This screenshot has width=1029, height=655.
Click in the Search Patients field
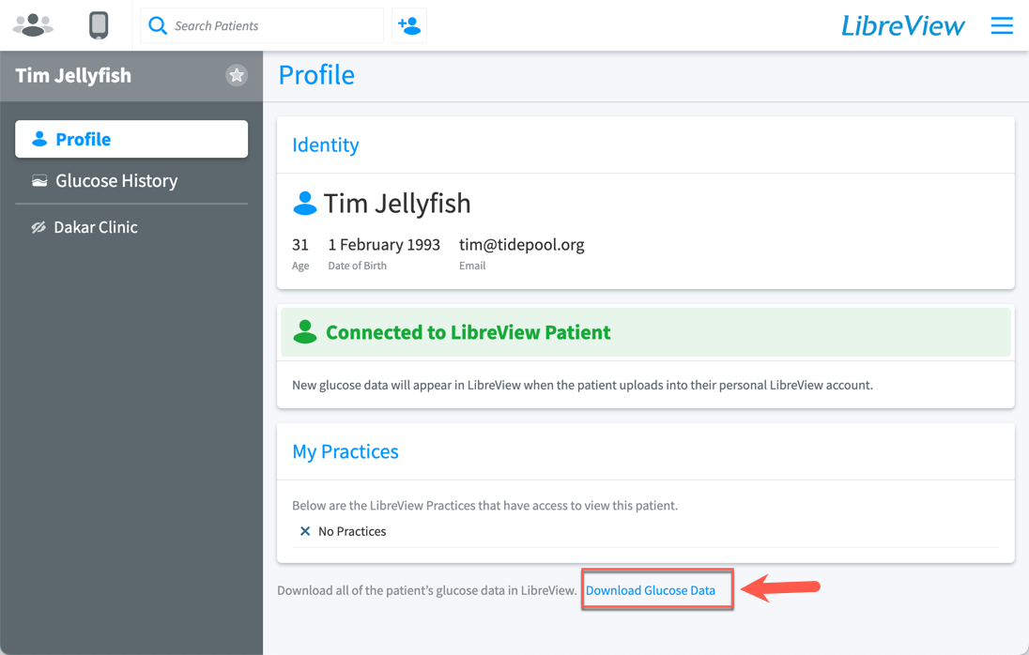tap(262, 25)
